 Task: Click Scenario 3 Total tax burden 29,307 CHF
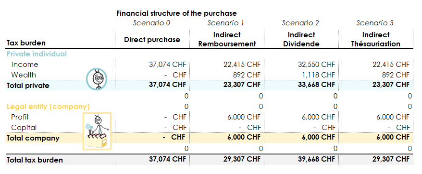tap(391, 159)
